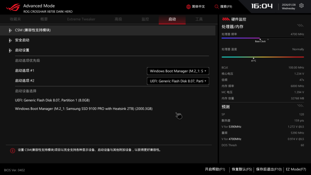Click the processor/memory section stripes icon
Viewport: 311px width, 175px height.
tap(300, 25)
